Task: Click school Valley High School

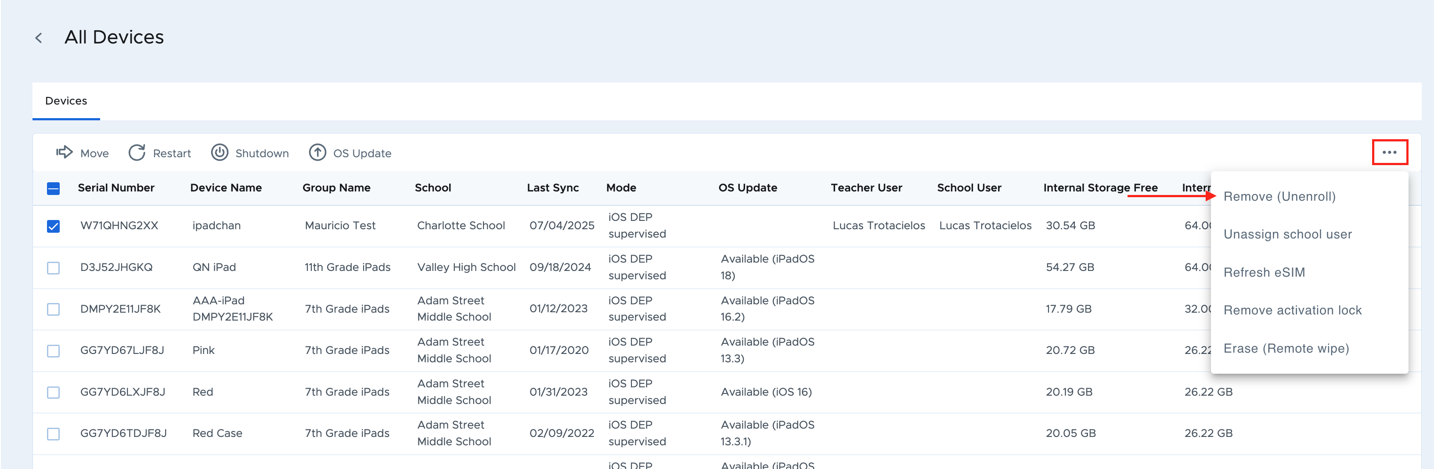Action: (x=466, y=267)
